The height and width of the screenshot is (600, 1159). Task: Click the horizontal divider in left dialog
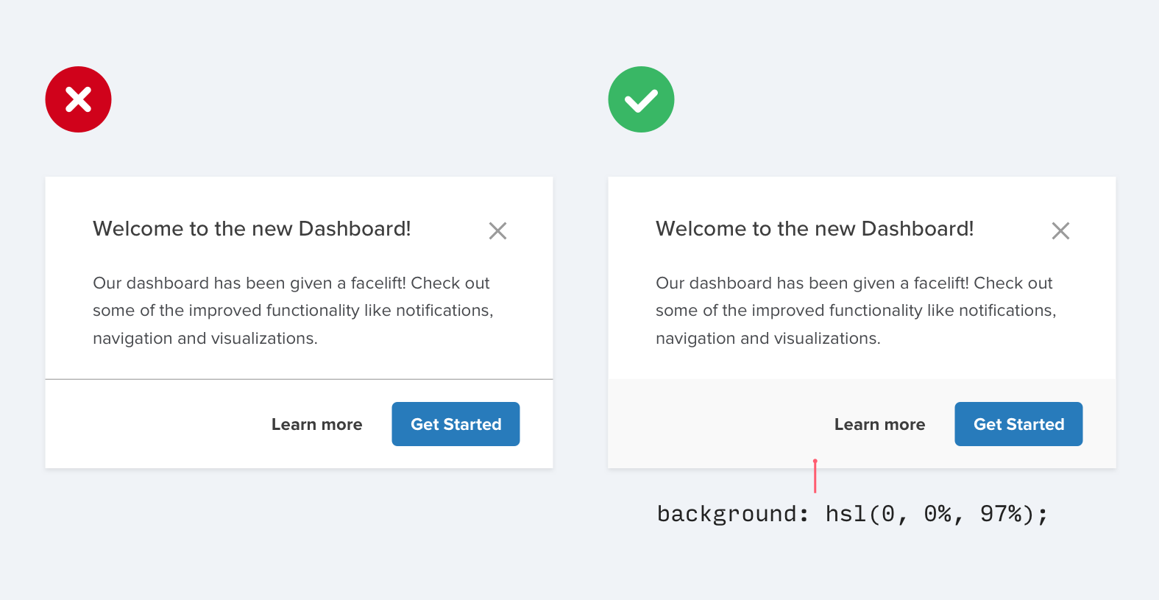click(299, 379)
